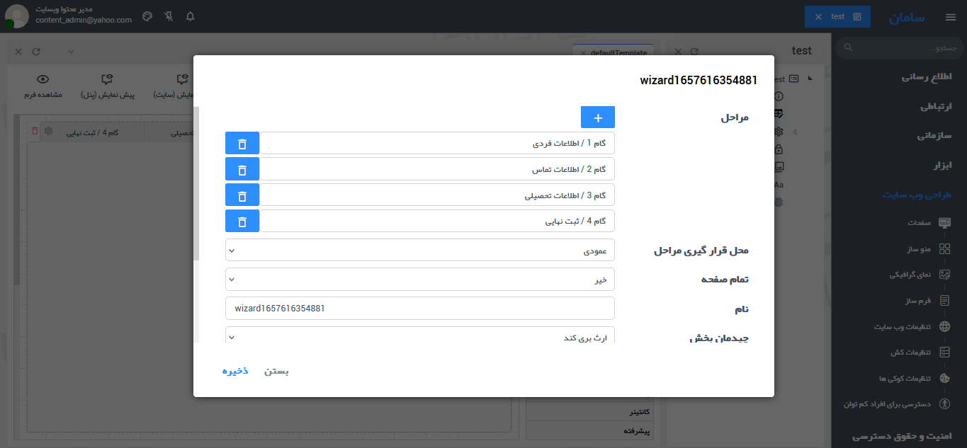Add a new wizard step with plus button
This screenshot has height=448, width=967.
coord(598,117)
